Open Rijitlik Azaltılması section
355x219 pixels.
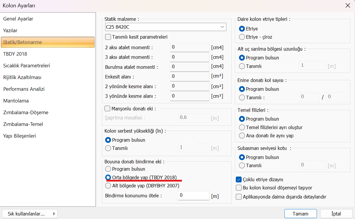(48, 77)
